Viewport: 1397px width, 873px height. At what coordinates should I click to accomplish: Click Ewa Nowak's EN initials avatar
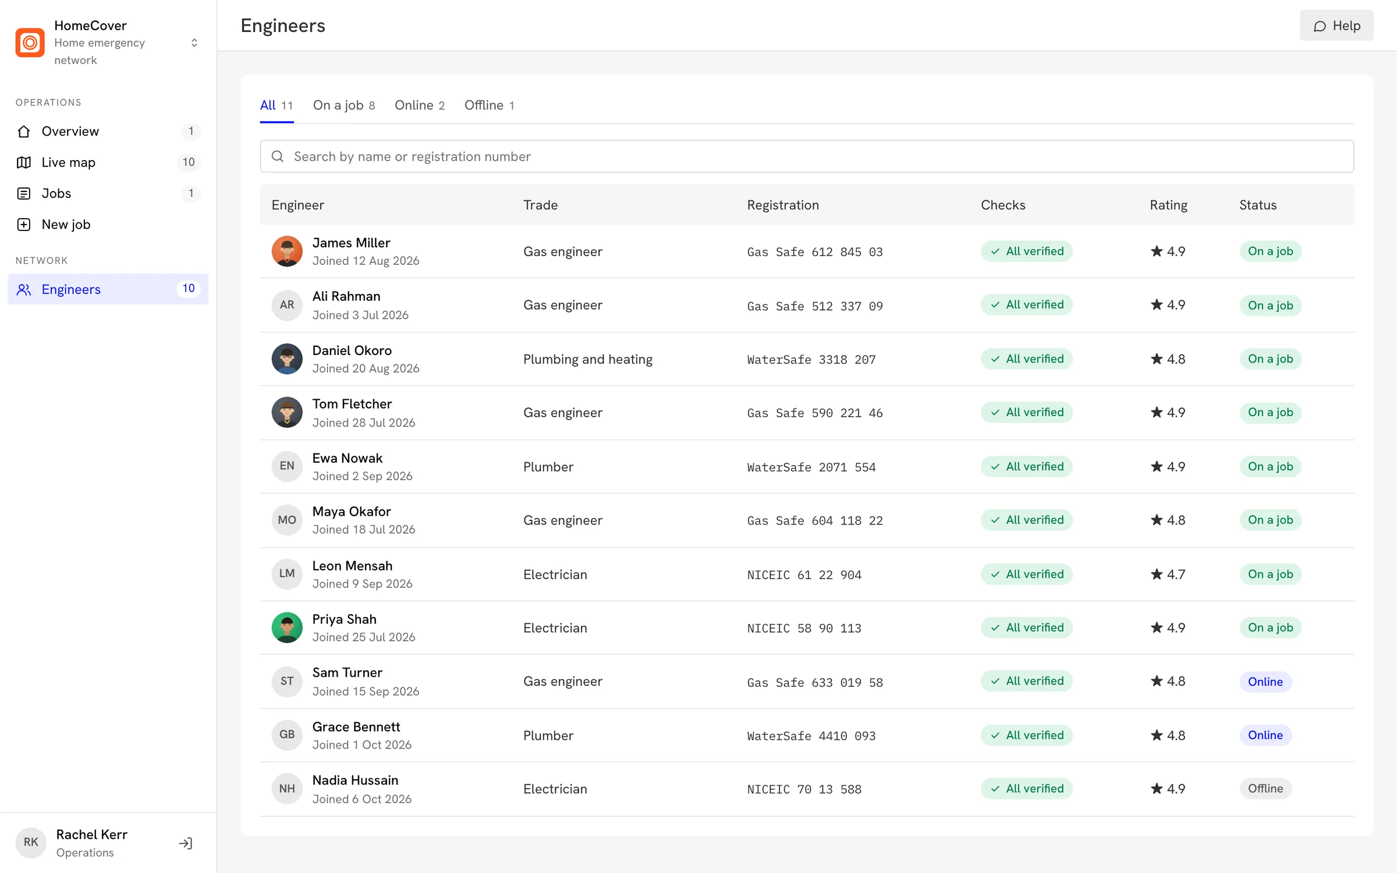click(287, 466)
